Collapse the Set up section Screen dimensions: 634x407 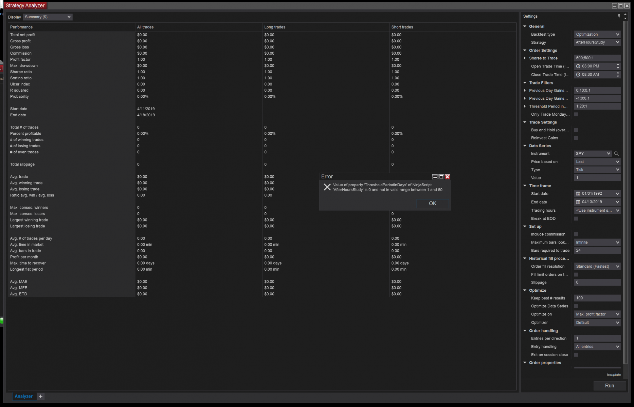click(525, 227)
